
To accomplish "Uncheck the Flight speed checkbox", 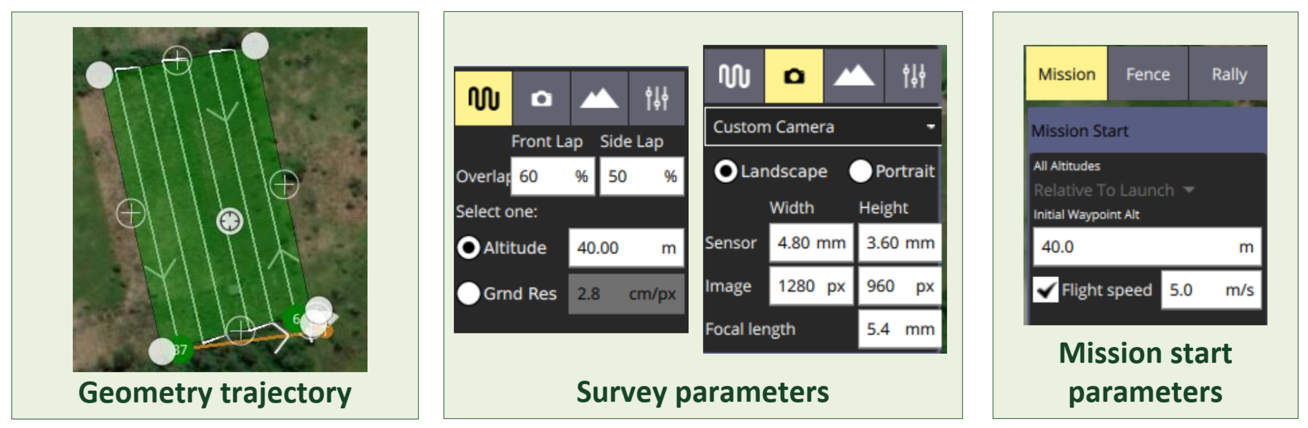I will coord(1045,290).
